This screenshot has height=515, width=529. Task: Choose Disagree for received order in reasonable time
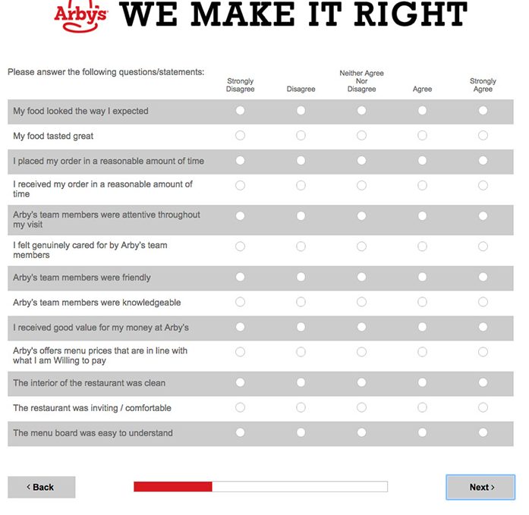[x=301, y=186]
